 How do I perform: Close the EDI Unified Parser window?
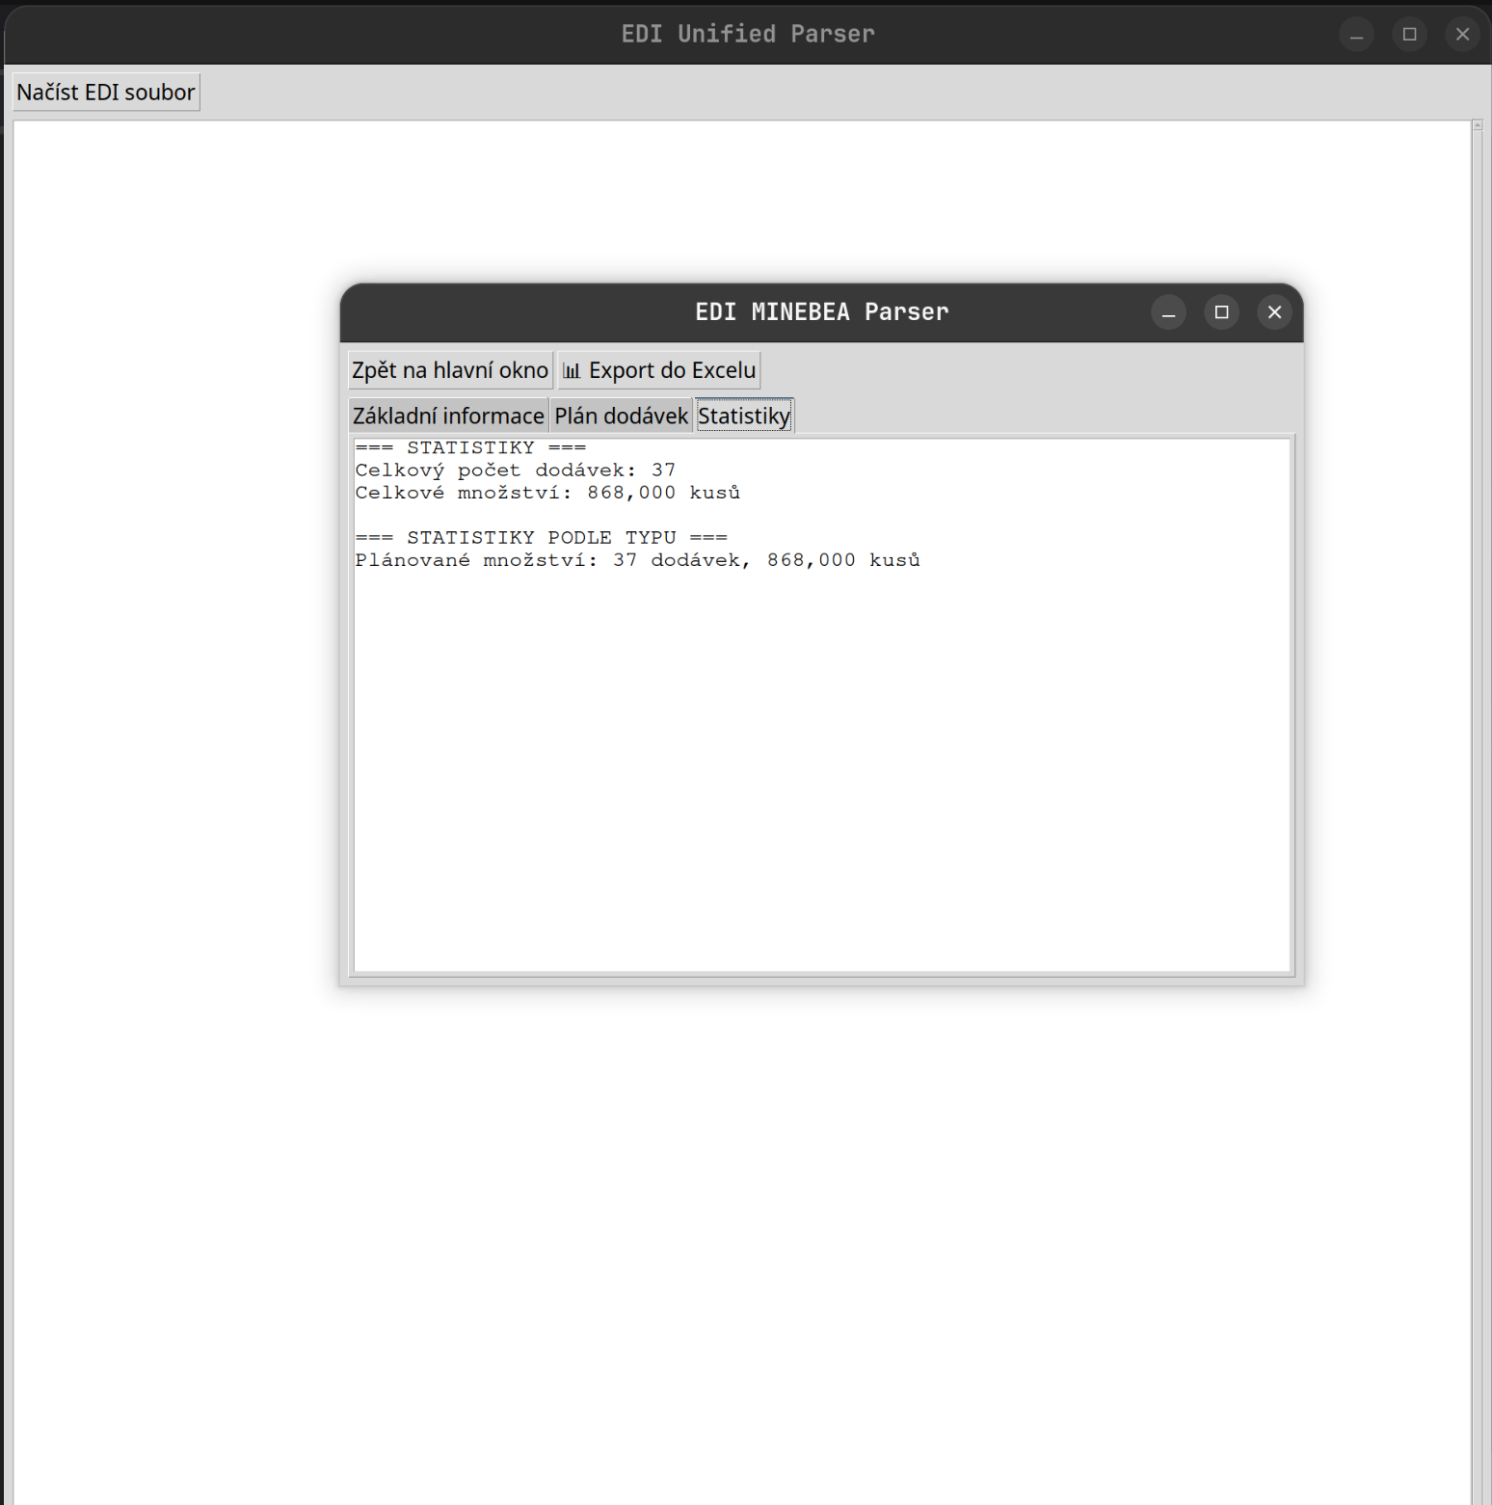(x=1462, y=35)
